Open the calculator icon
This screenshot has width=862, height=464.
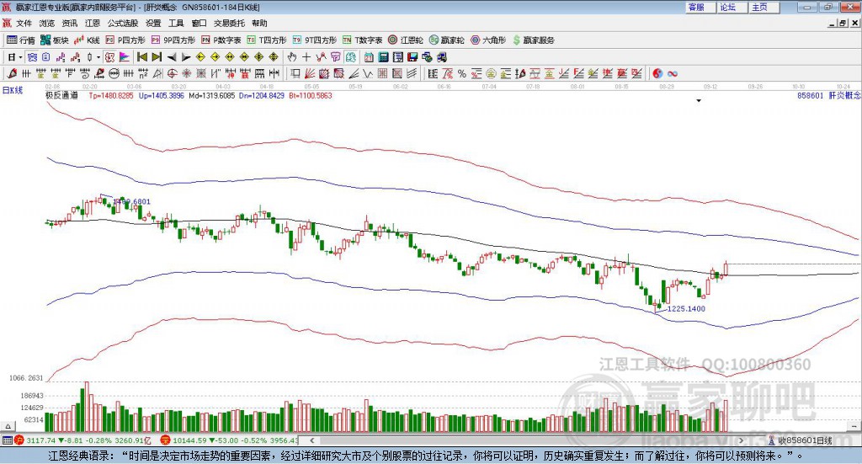coord(383,57)
